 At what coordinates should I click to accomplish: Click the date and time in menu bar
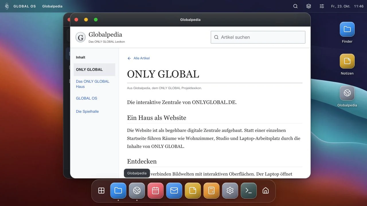pos(347,6)
